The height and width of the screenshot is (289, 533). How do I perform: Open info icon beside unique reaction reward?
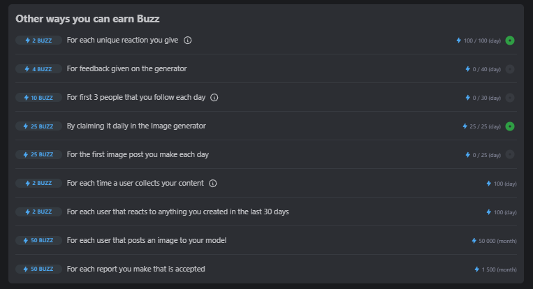coord(188,40)
